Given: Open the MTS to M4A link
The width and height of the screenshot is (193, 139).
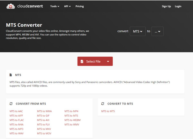Looking at the screenshot, I should tap(16, 124).
